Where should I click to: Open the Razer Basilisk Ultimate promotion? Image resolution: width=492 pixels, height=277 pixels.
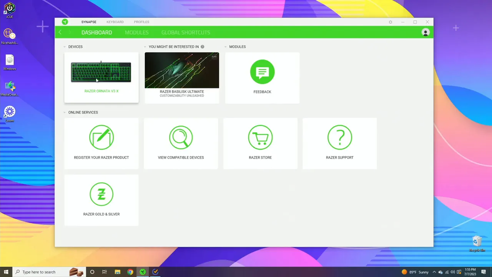pyautogui.click(x=181, y=70)
